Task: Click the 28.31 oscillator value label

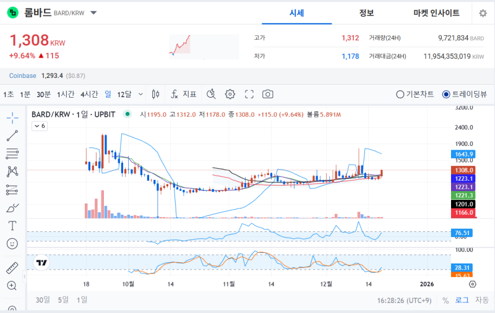Action: (x=462, y=268)
